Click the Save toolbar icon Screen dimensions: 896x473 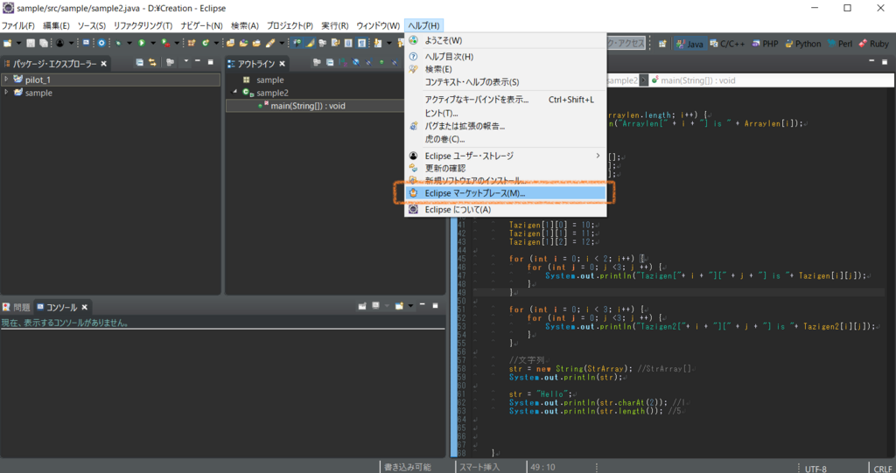pyautogui.click(x=31, y=43)
